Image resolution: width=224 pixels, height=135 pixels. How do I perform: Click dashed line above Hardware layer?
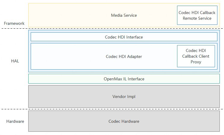pos(112,109)
